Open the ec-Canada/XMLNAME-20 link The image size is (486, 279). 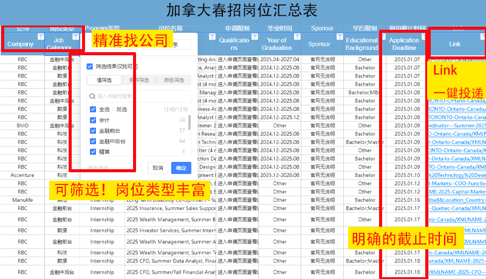[457, 252]
